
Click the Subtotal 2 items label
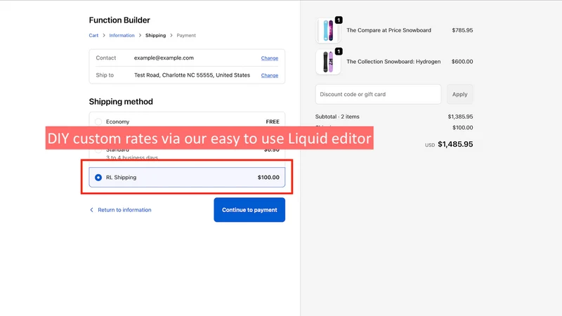pos(337,117)
